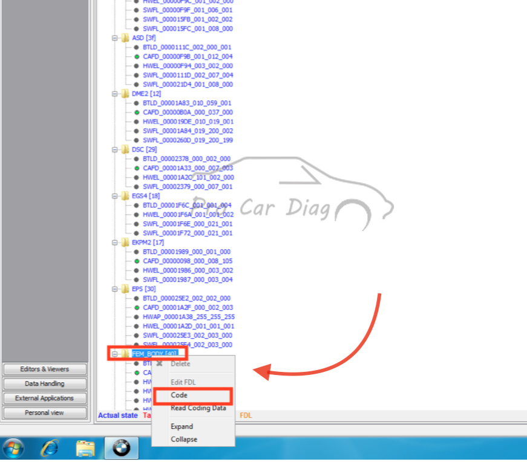
Task: Click green status dot beside CAFD_00001A33_000_007_003
Action: (137, 168)
